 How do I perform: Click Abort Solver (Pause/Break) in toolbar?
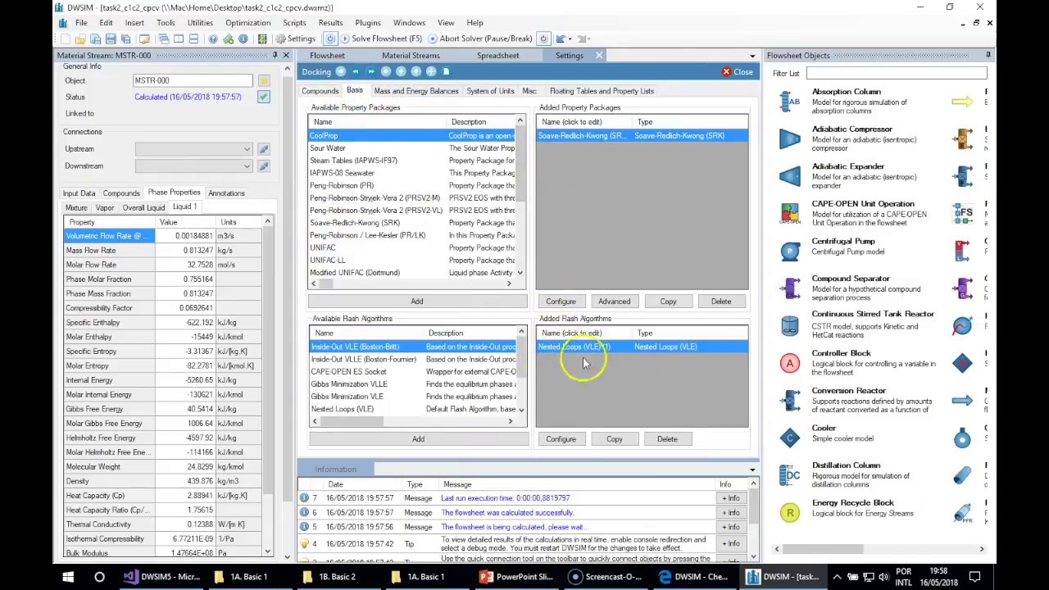[479, 39]
